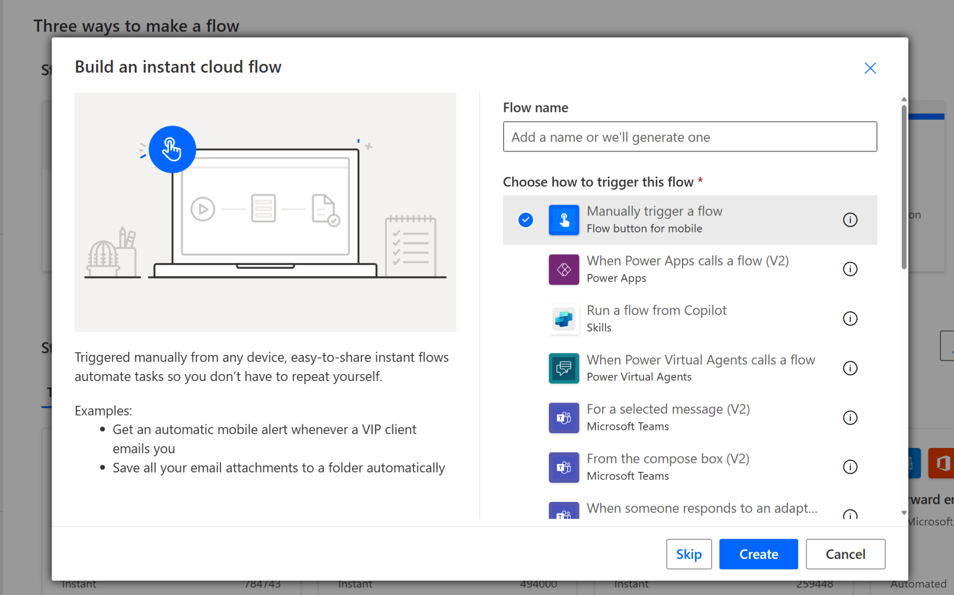The image size is (954, 595).
Task: View info about Run a flow from Copilot
Action: coord(850,318)
